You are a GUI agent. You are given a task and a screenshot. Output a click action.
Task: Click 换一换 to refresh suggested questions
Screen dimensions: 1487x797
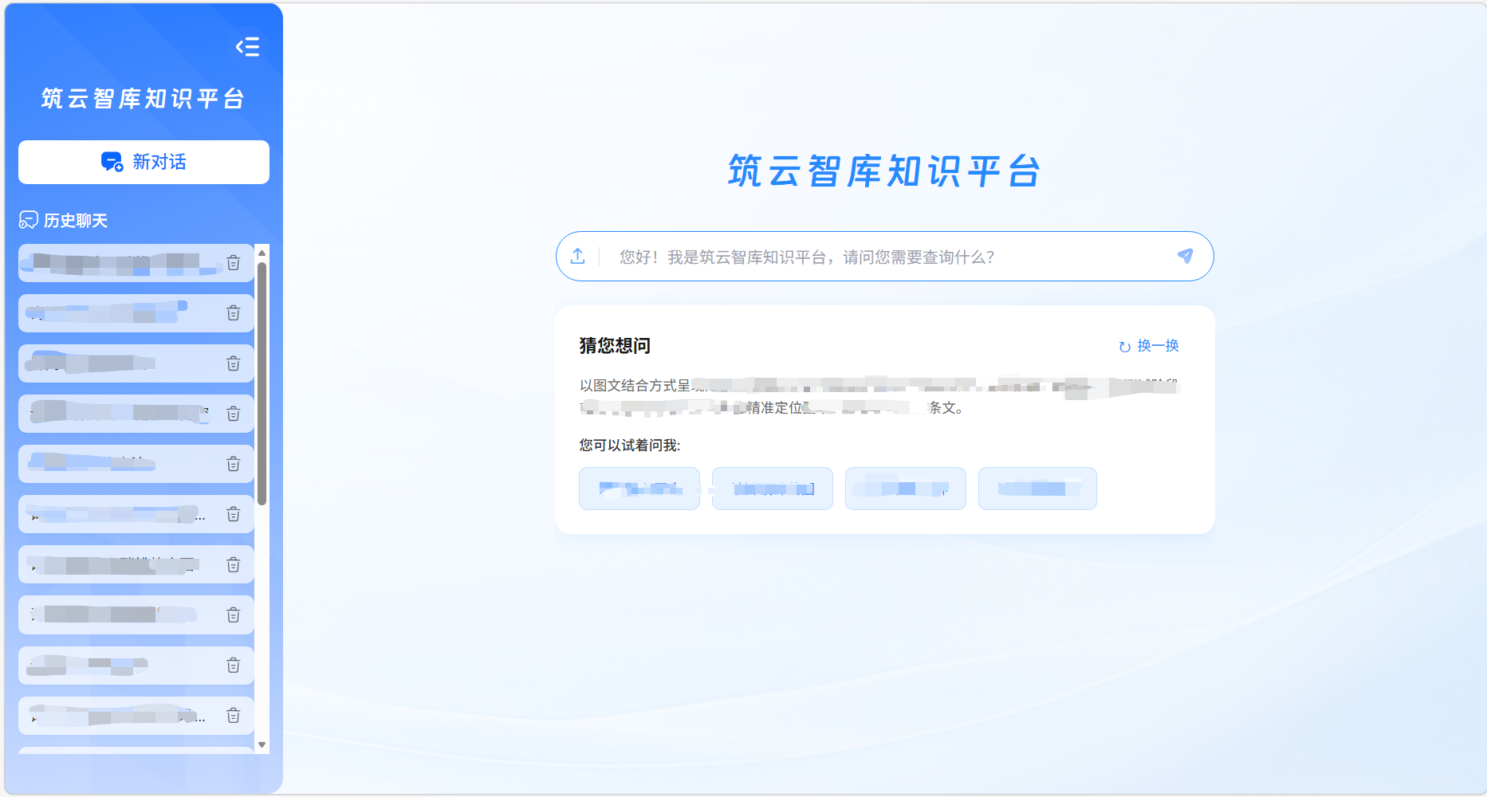pos(1158,346)
